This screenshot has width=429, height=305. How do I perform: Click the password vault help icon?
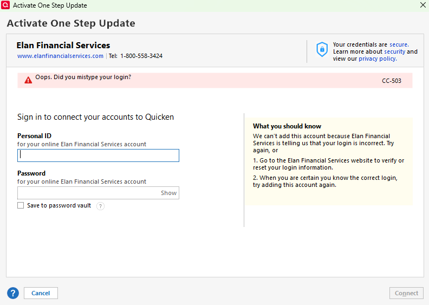[x=100, y=206]
